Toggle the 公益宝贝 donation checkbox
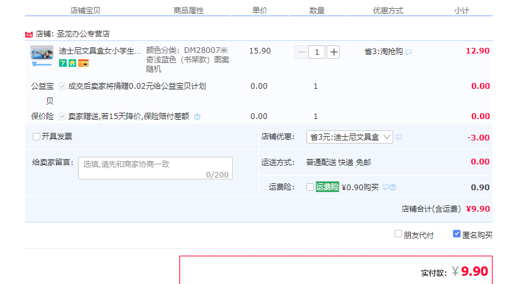Image resolution: width=509 pixels, height=284 pixels. pos(62,86)
